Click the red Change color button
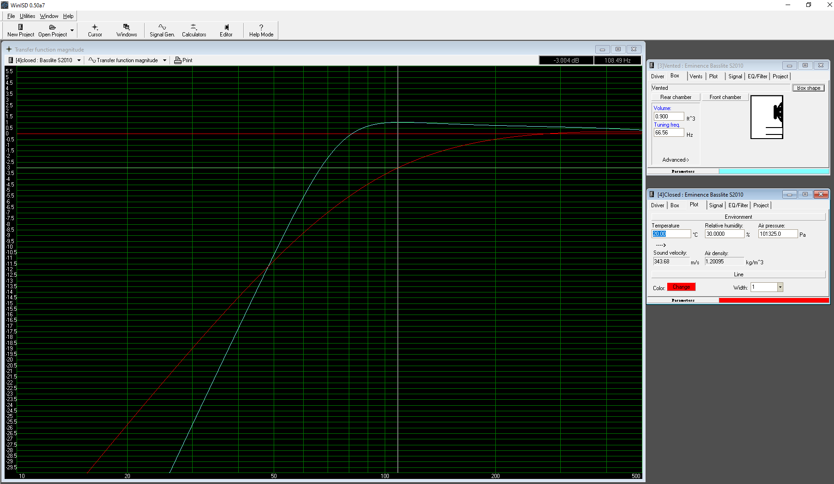 point(681,287)
